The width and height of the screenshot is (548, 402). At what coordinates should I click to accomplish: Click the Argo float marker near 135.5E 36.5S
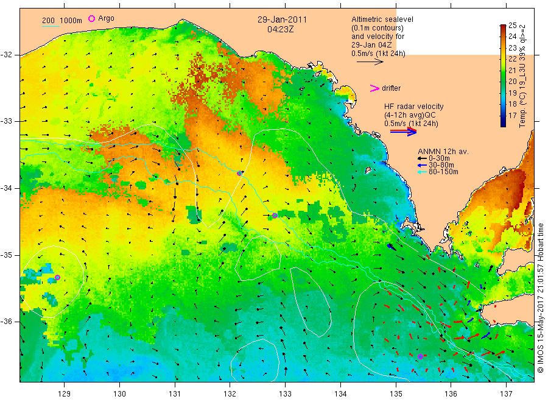pyautogui.click(x=420, y=356)
